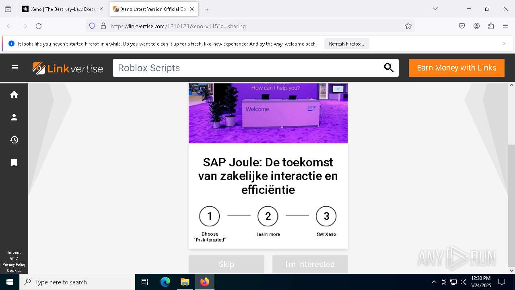
Task: Open the GTC link
Action: (14, 259)
